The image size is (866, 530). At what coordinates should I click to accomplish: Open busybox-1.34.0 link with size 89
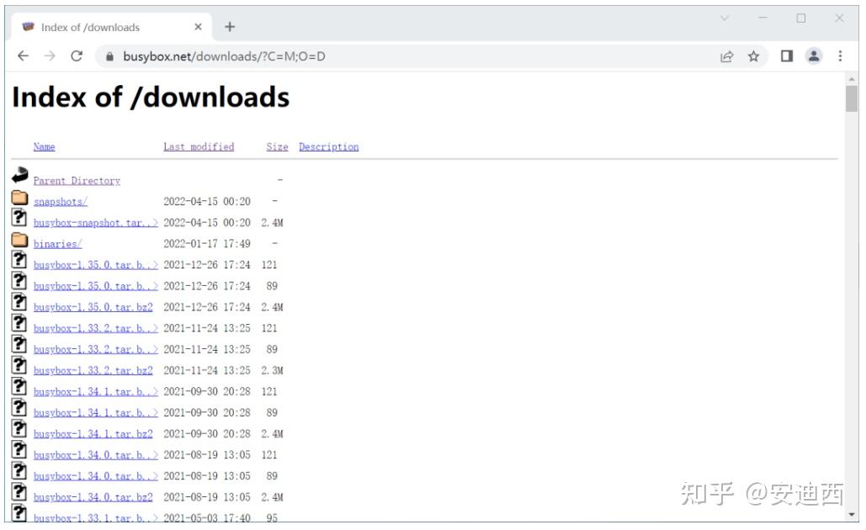tap(96, 476)
